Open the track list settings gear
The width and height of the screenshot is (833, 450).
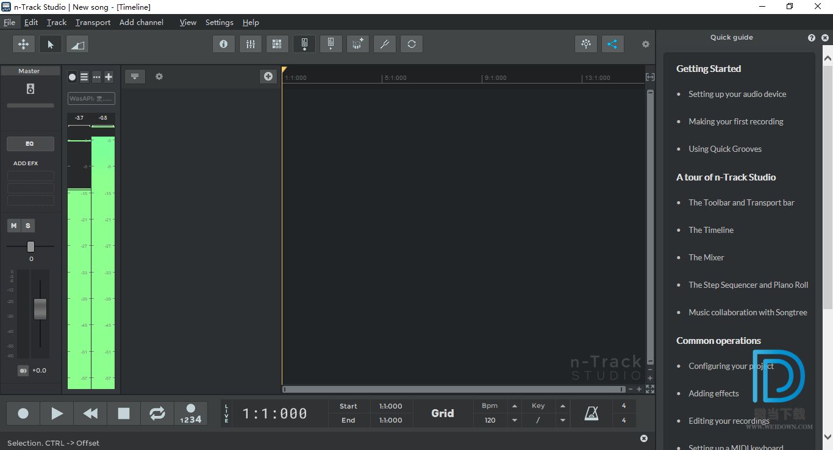(159, 76)
